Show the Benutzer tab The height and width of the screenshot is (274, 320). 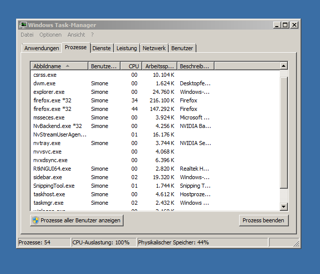[x=182, y=48]
